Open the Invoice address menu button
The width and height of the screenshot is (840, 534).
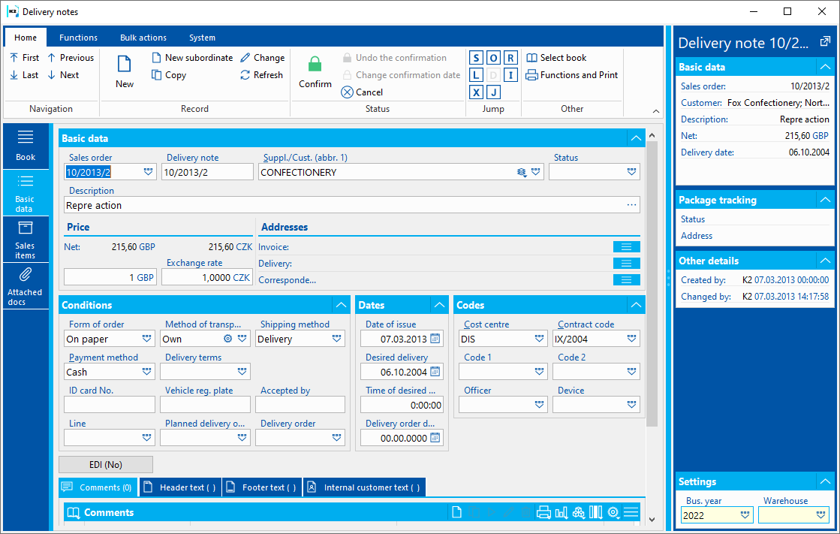click(626, 246)
